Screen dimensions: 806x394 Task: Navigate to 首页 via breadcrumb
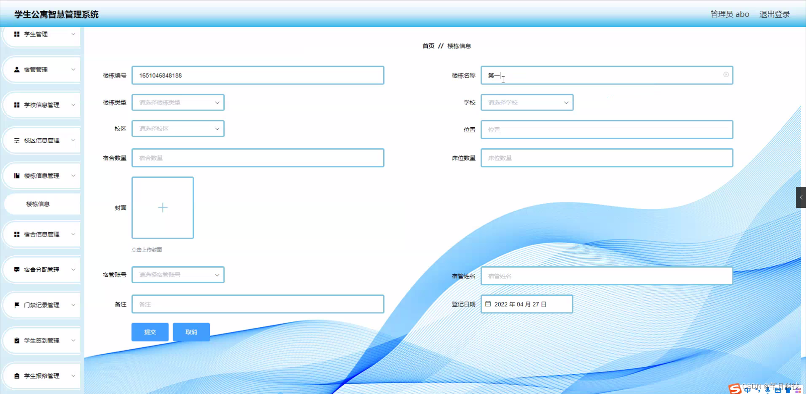coord(428,46)
